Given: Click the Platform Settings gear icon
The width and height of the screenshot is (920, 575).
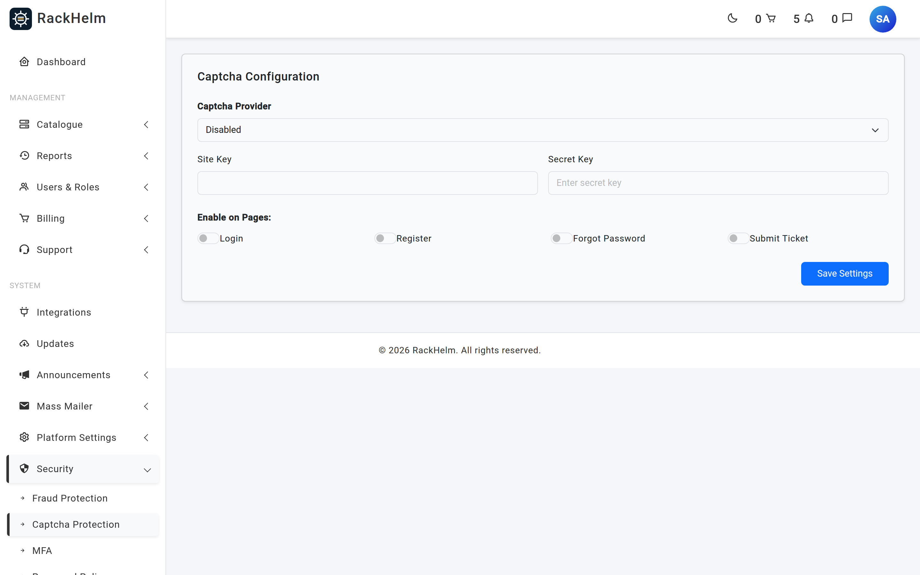Looking at the screenshot, I should pyautogui.click(x=24, y=437).
